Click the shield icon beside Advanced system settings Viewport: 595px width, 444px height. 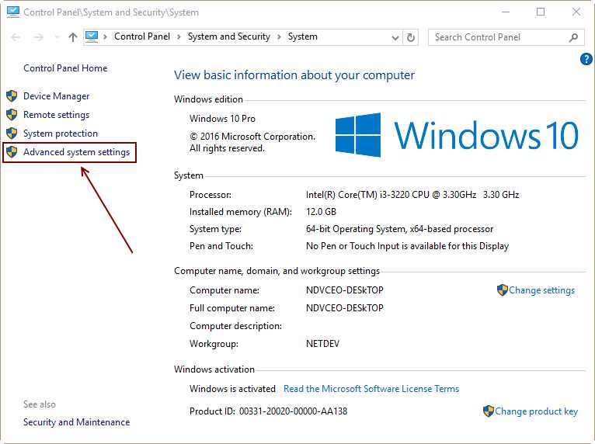tap(12, 151)
